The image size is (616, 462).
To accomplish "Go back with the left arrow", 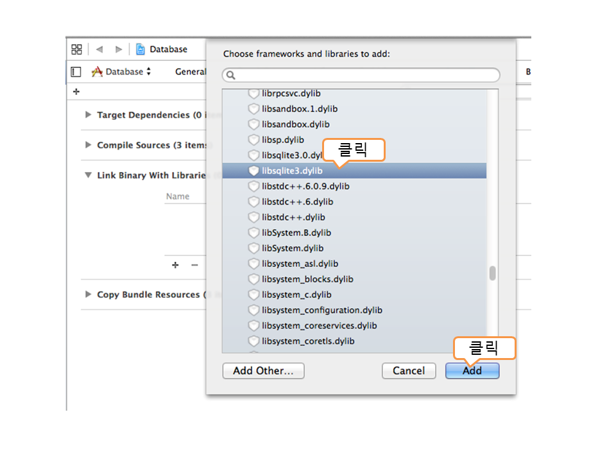I will point(99,49).
